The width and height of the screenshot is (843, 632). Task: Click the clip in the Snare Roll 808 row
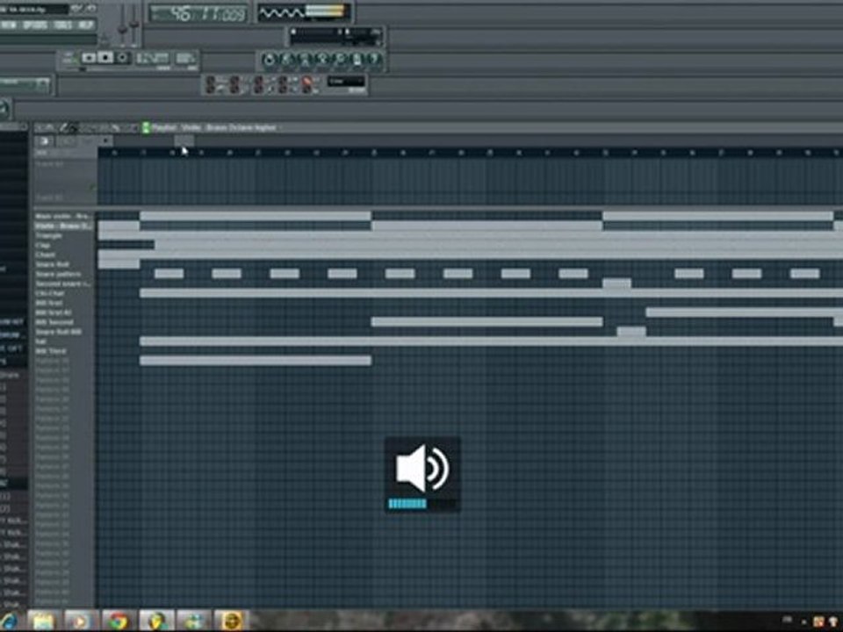(x=631, y=332)
